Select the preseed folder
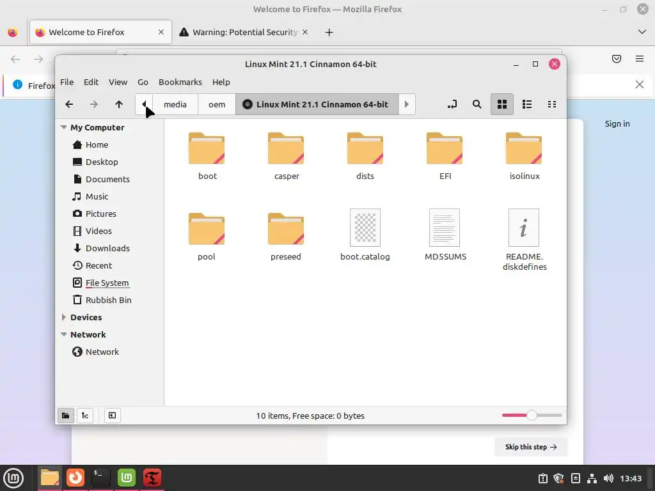The image size is (655, 491). (x=286, y=237)
